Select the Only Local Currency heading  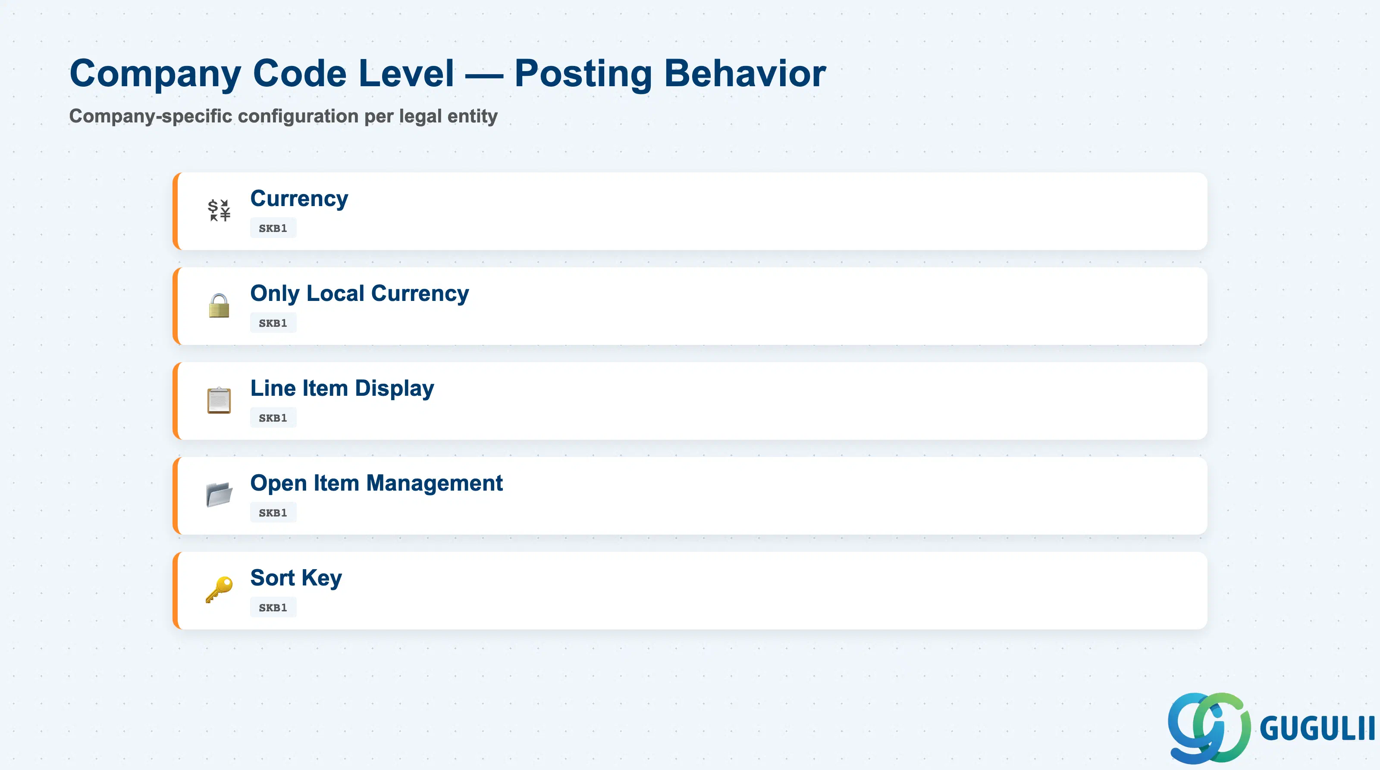(360, 294)
